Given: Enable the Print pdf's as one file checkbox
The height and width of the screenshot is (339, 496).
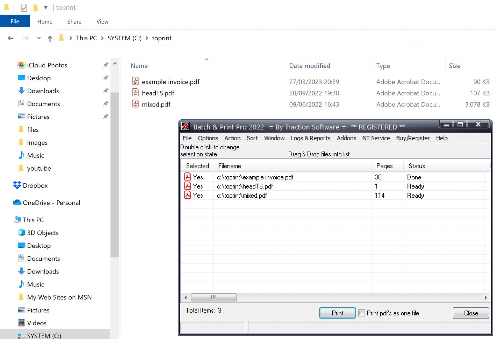Looking at the screenshot, I should [361, 313].
